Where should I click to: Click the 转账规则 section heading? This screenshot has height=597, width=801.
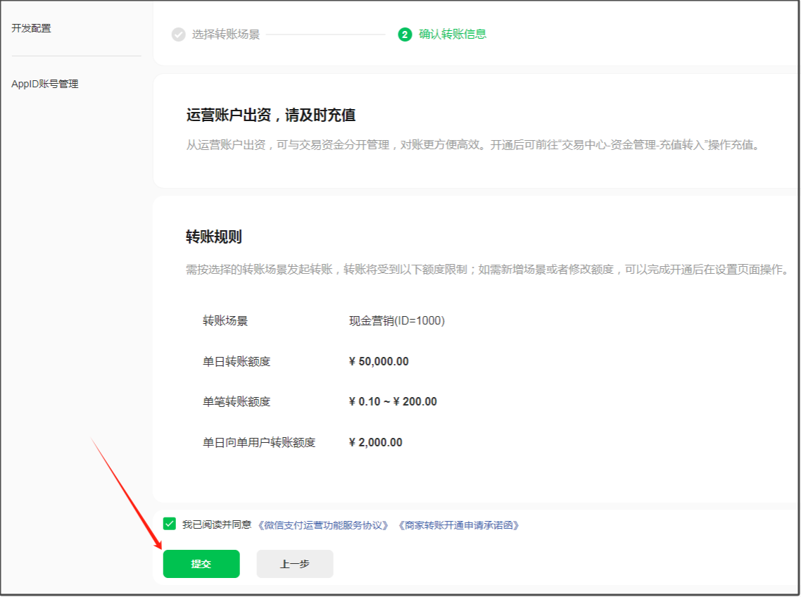[x=214, y=237]
